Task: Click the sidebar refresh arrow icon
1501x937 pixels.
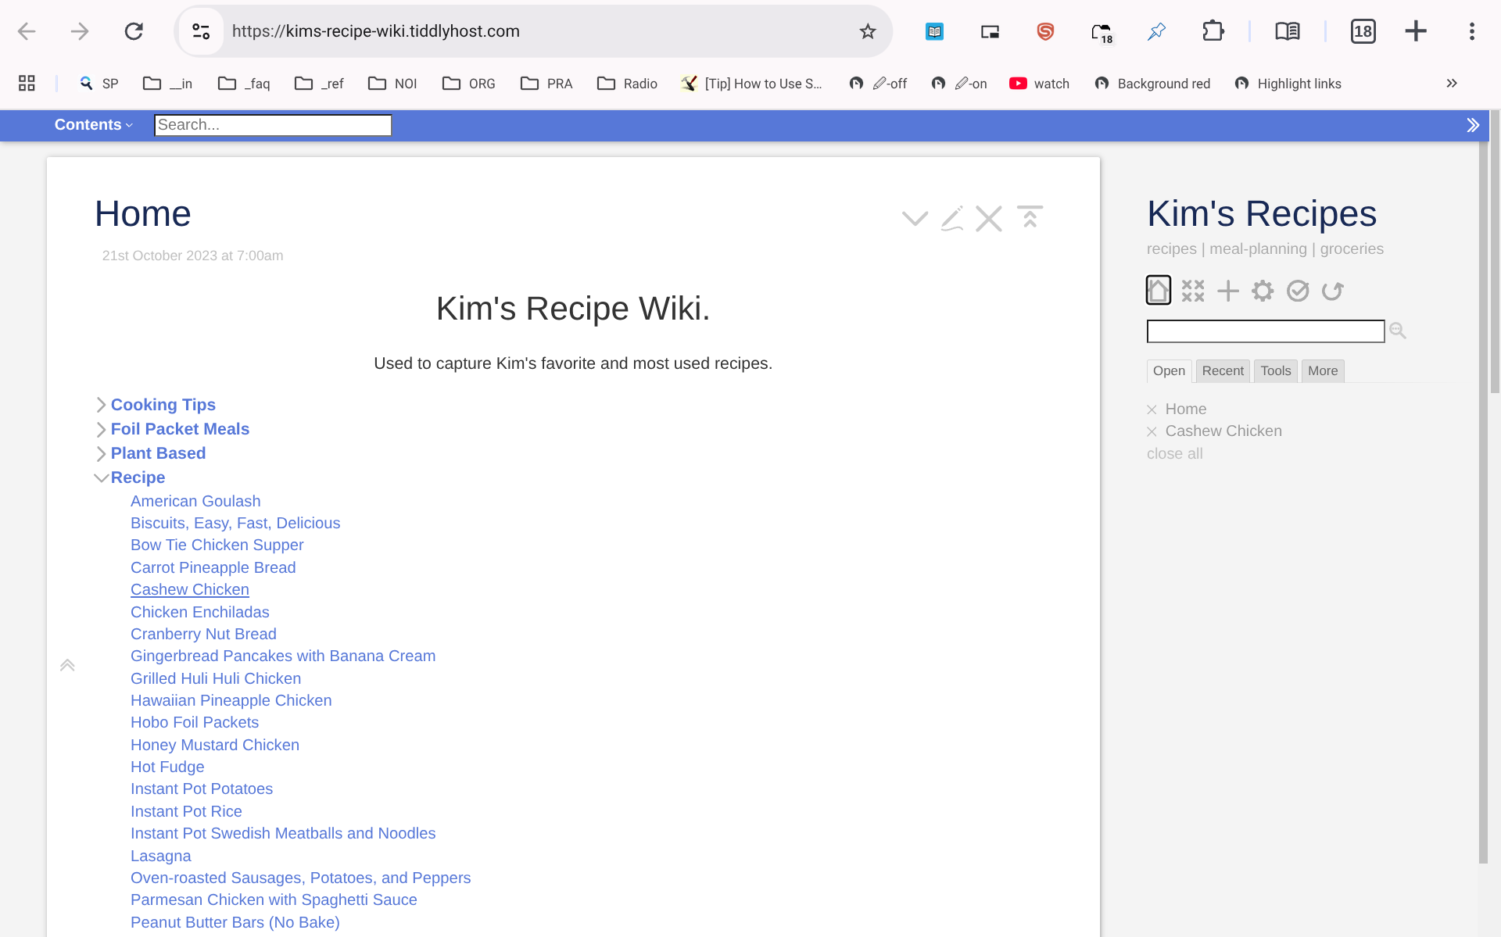Action: pyautogui.click(x=1332, y=291)
